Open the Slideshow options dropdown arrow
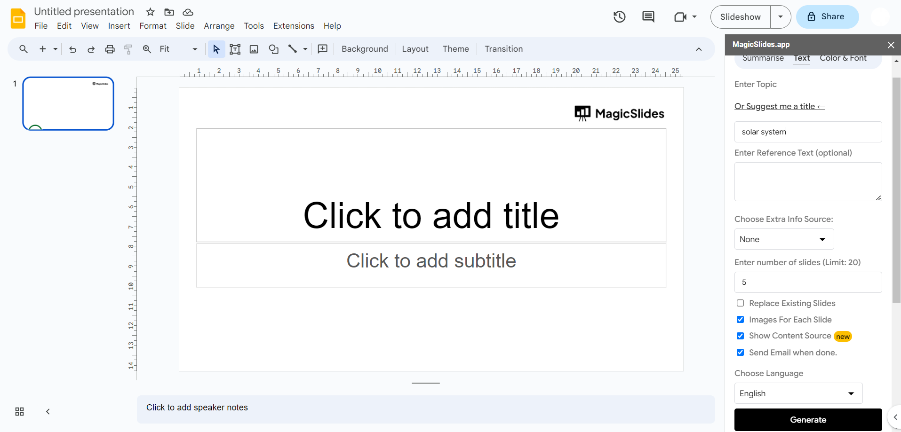 781,17
